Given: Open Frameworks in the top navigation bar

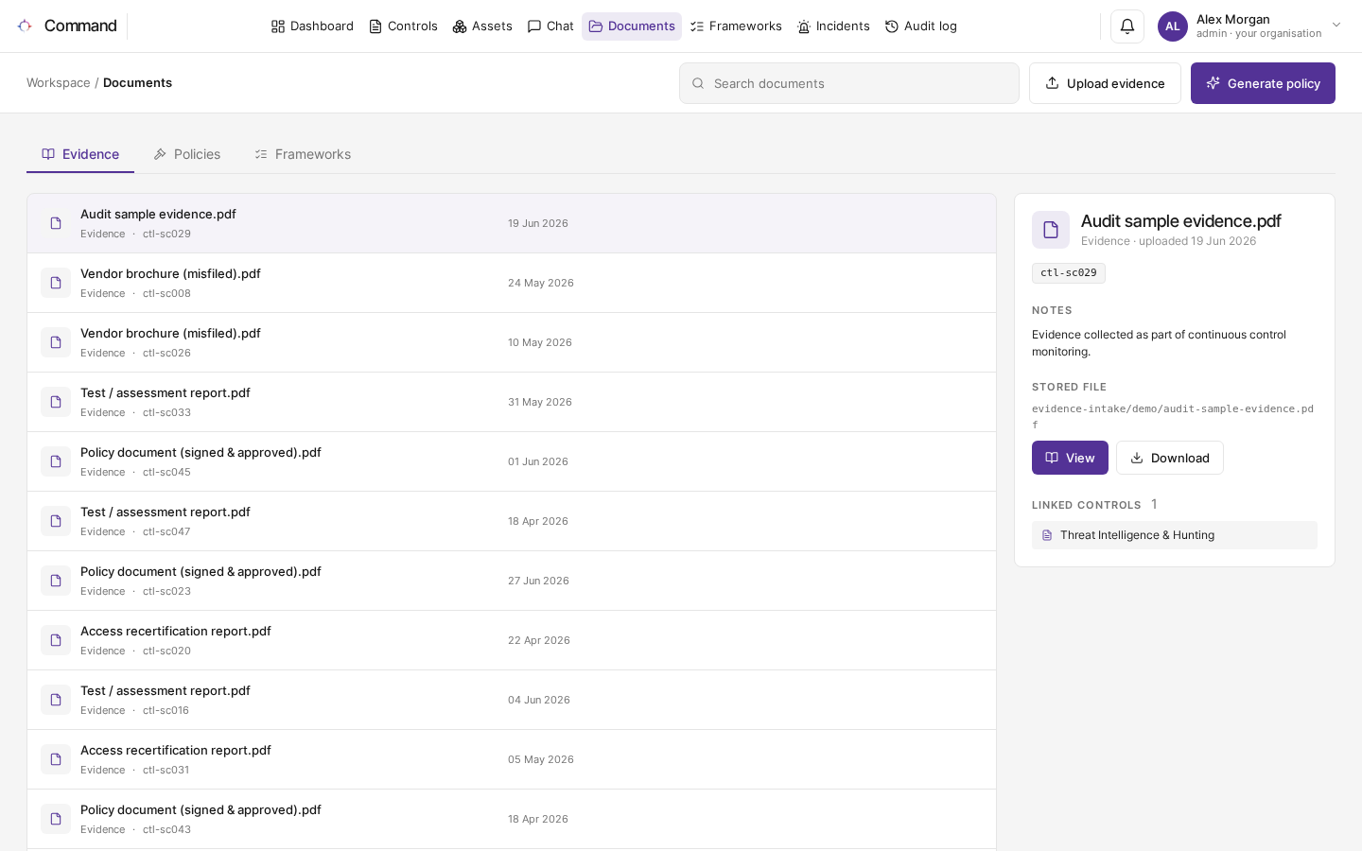Looking at the screenshot, I should (736, 26).
